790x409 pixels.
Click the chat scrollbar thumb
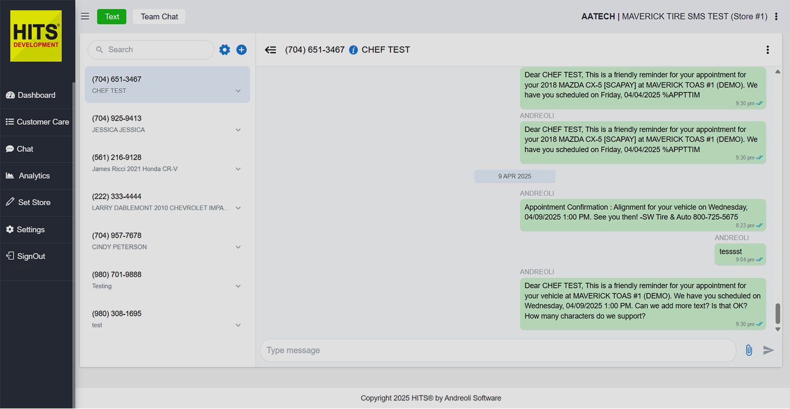pyautogui.click(x=777, y=313)
